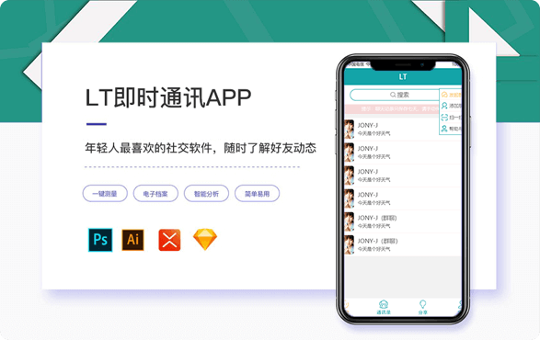Viewport: 540px width, 340px height.
Task: Tap the 扫一扫 scan icon in popup menu
Action: [x=444, y=118]
